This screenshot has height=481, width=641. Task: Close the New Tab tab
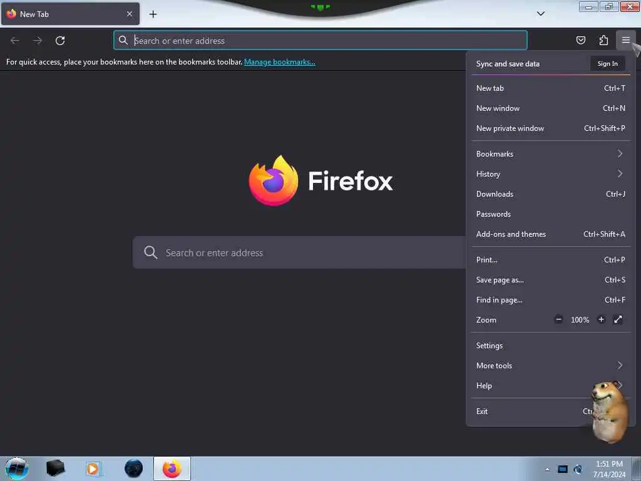point(130,14)
